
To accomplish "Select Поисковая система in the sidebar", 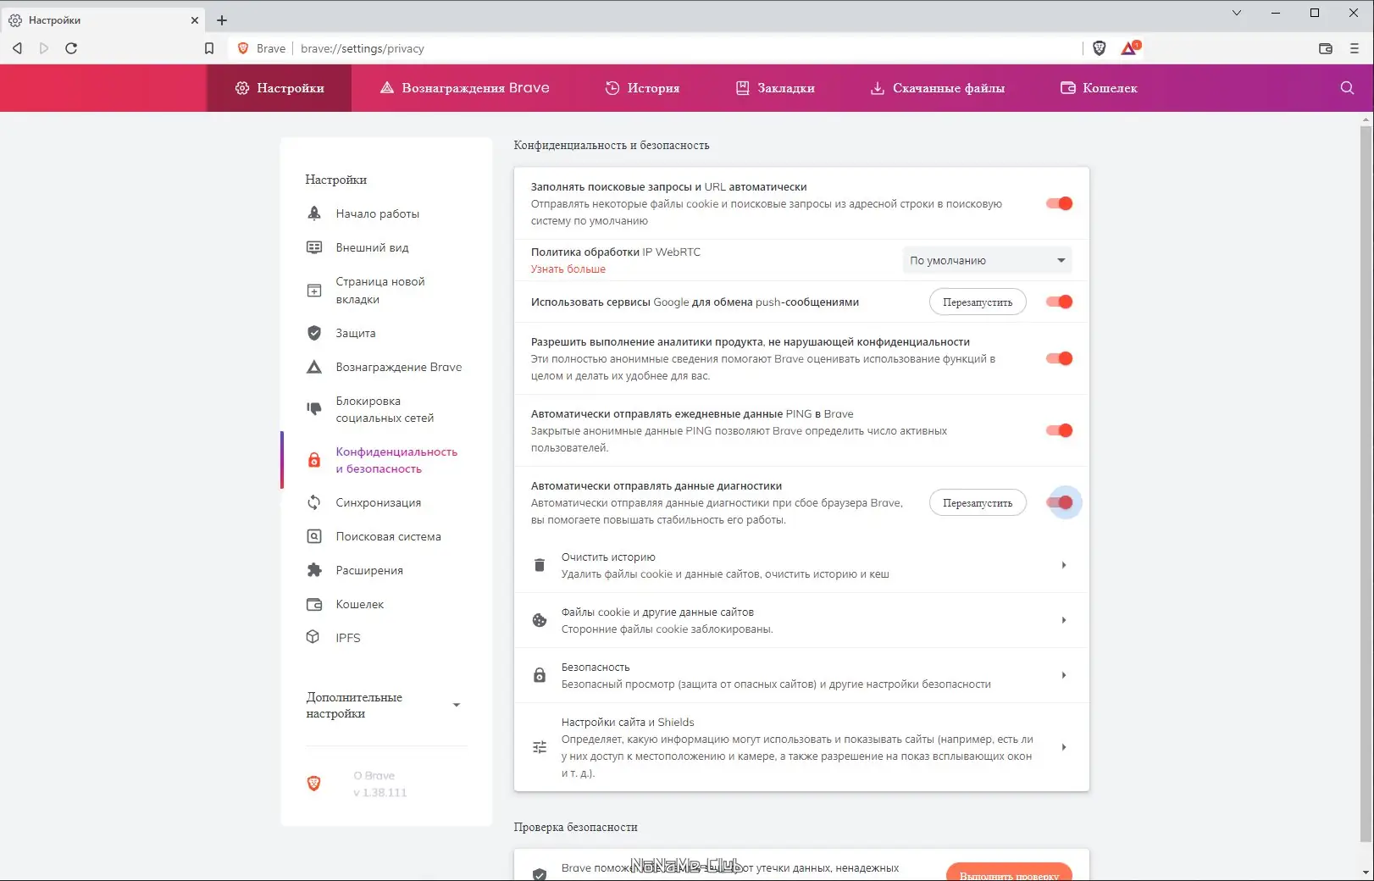I will point(388,536).
